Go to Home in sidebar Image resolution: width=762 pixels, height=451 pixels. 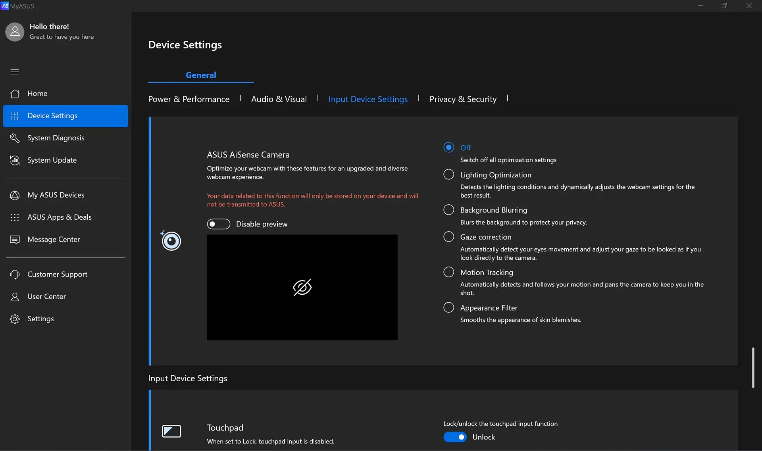pos(65,94)
